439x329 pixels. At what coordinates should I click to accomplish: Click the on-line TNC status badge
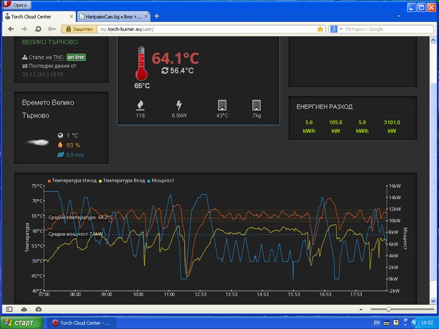[x=76, y=57]
